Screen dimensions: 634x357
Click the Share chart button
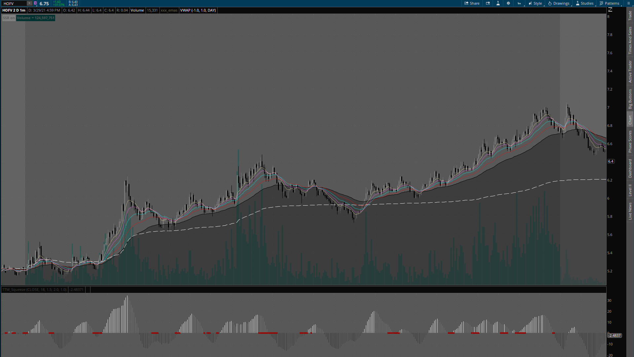pyautogui.click(x=472, y=3)
